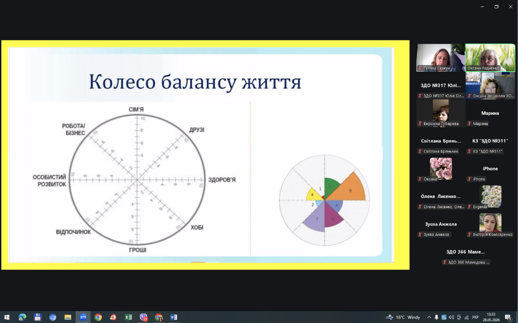Screen dimensions: 518x323
Task: Click the large ЗДО №317 Юлі... name
Action: 441,85
